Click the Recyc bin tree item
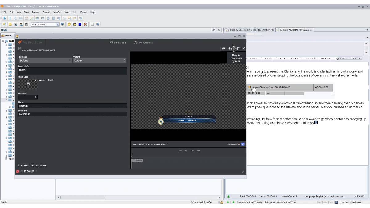This screenshot has height=208, width=370. [x=10, y=159]
